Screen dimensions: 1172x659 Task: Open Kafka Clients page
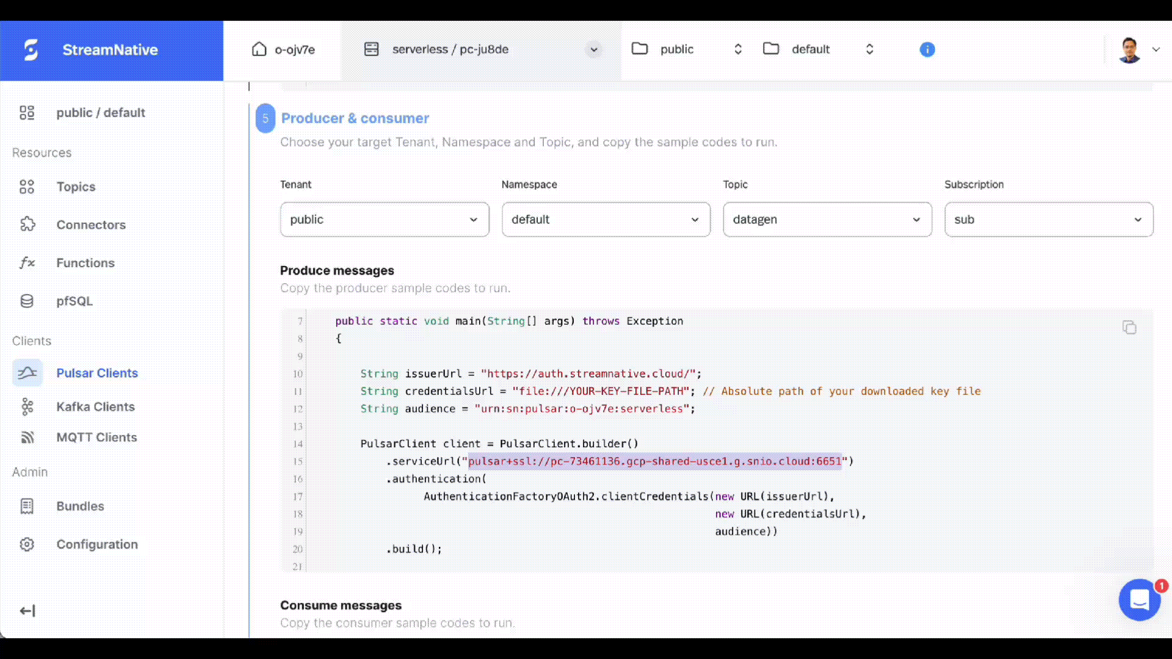(95, 406)
